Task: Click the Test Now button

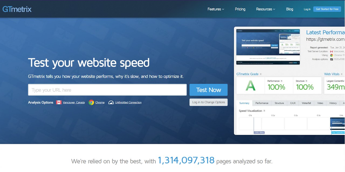Action: (x=209, y=90)
